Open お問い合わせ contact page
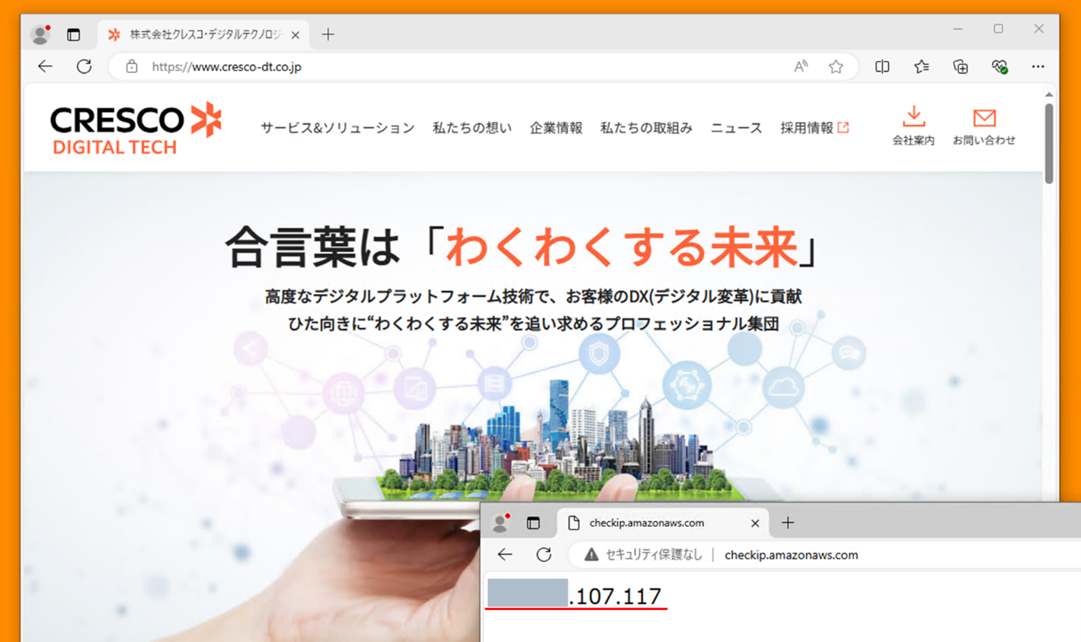This screenshot has height=642, width=1081. (x=983, y=126)
